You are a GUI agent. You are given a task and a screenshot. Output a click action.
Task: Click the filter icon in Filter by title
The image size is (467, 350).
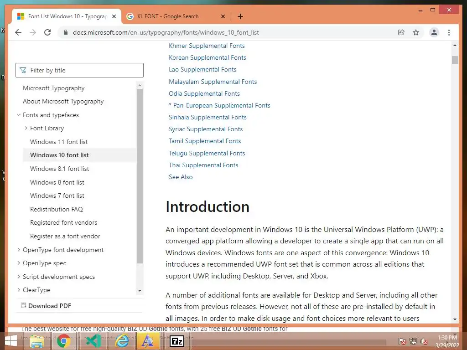click(x=23, y=70)
